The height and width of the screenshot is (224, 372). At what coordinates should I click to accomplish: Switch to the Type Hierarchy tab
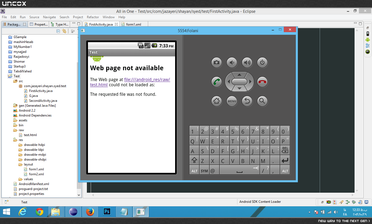point(59,24)
